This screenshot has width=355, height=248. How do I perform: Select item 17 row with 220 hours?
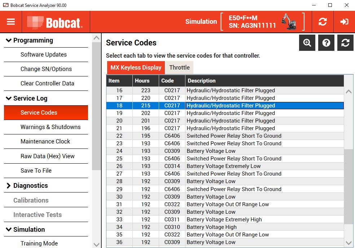(225, 98)
